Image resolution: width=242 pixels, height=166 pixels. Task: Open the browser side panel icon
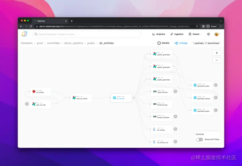coord(203,26)
